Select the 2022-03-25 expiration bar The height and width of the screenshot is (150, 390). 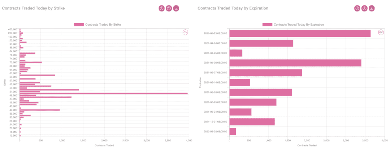tap(233, 132)
